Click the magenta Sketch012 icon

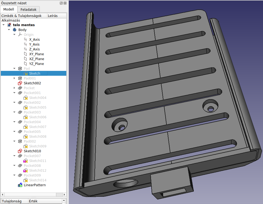point(25,170)
